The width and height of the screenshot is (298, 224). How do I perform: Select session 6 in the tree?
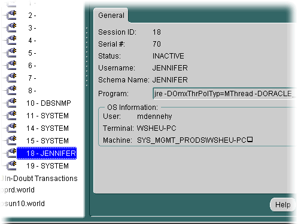[x=32, y=66]
